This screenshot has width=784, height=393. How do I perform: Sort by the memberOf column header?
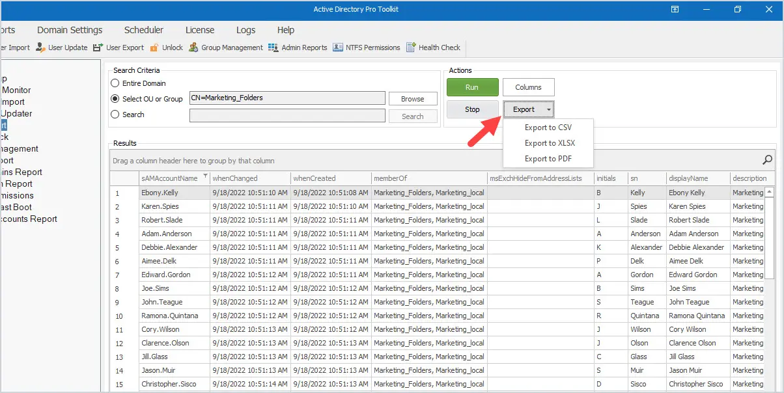click(x=428, y=178)
